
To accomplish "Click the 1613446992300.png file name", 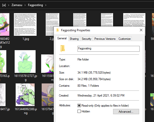I will 26,111.
